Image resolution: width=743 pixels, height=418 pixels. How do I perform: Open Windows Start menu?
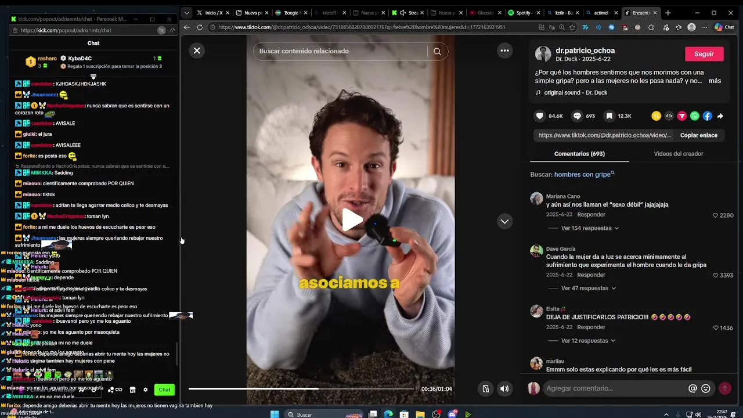tap(275, 414)
